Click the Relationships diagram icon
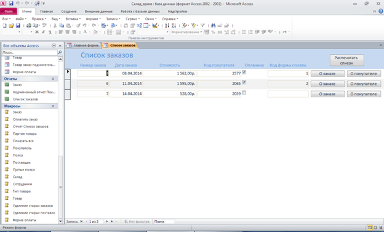384x232 pixels. (x=139, y=25)
